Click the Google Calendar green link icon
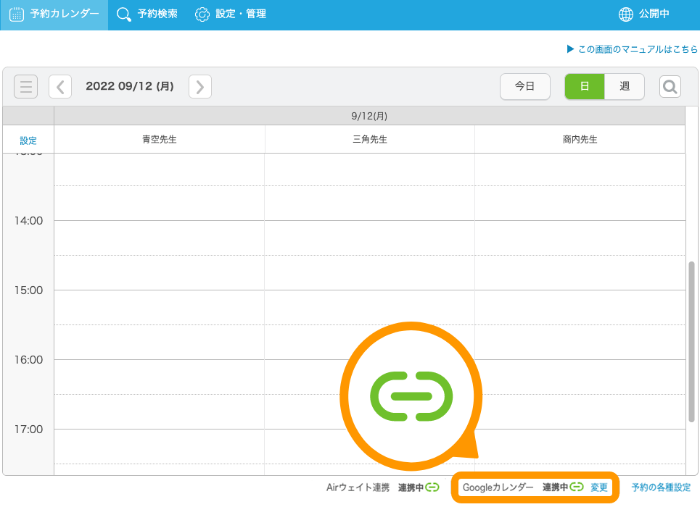 pyautogui.click(x=577, y=487)
